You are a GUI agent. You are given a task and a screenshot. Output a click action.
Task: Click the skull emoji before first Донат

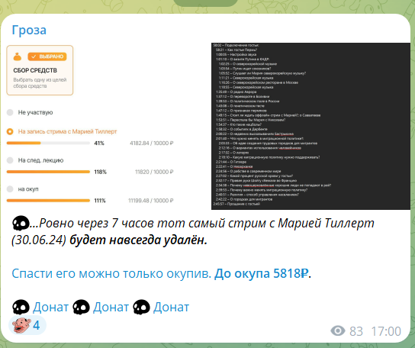pos(21,307)
